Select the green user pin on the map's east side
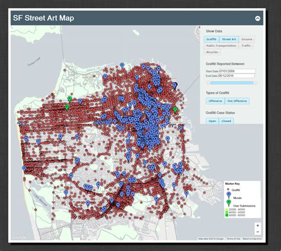Screen dimensions: 281x251 pos(175,110)
